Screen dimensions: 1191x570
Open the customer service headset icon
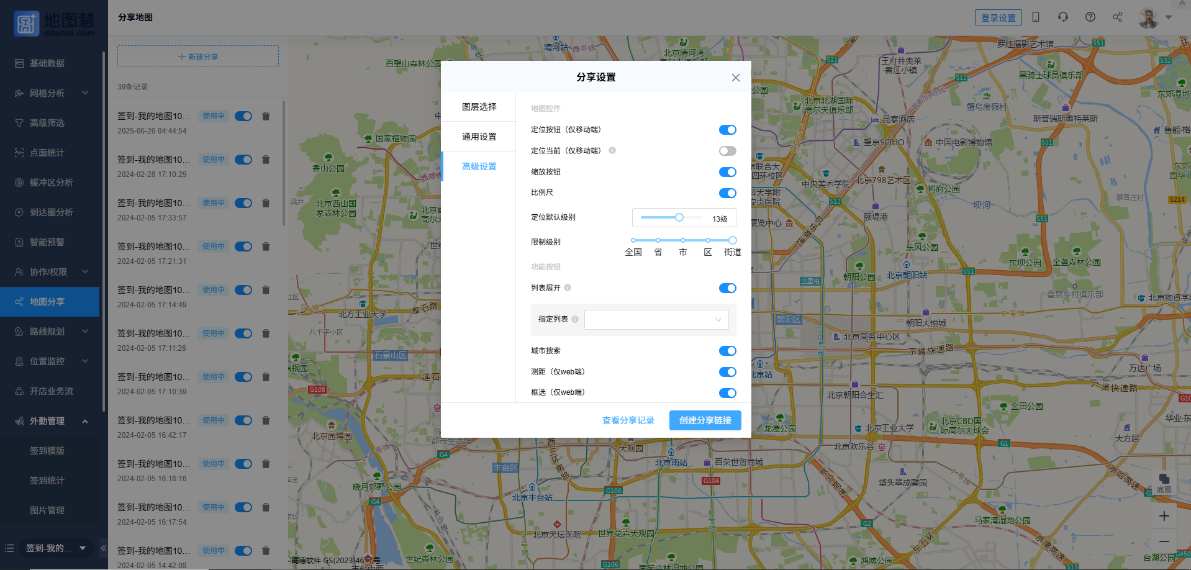[x=1063, y=17]
